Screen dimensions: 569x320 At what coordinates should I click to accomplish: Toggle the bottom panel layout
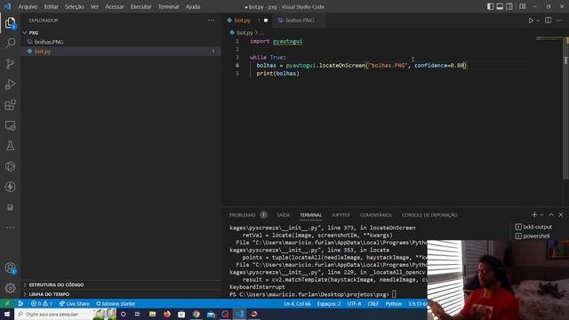(x=500, y=6)
